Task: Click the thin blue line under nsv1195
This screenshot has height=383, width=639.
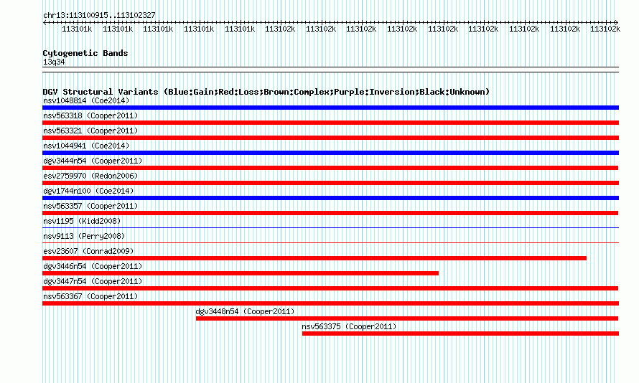Action: click(x=330, y=228)
